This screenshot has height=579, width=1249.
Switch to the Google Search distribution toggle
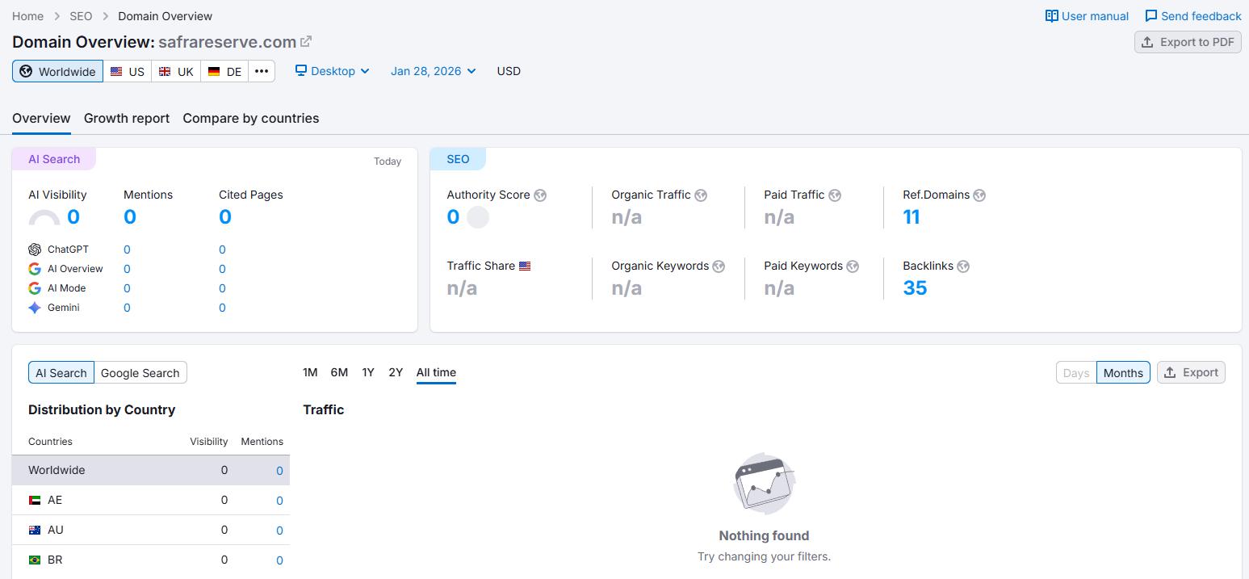coord(140,372)
